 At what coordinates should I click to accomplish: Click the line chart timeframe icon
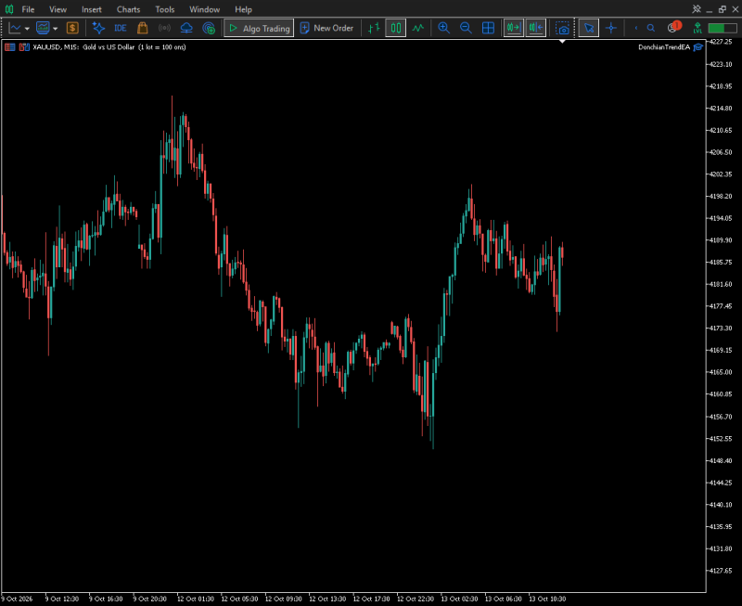(x=15, y=28)
